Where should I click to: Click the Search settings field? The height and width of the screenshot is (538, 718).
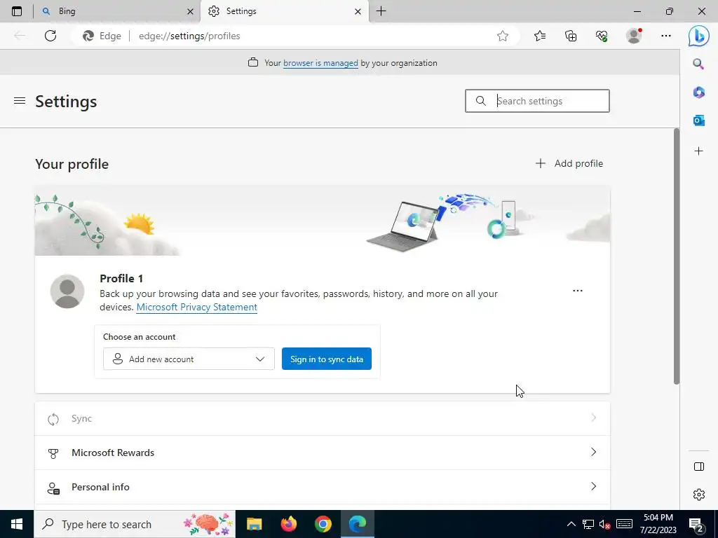[537, 101]
